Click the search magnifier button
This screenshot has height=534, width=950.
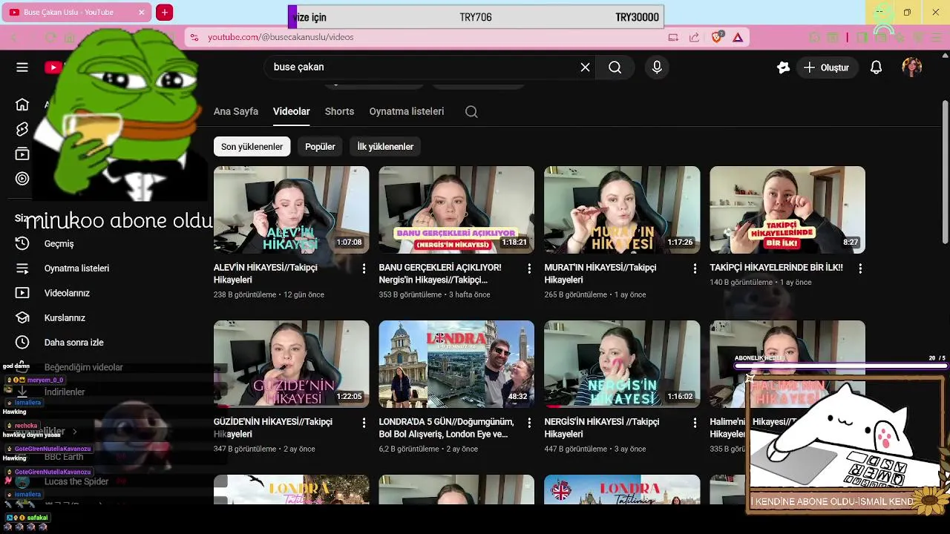(x=615, y=67)
